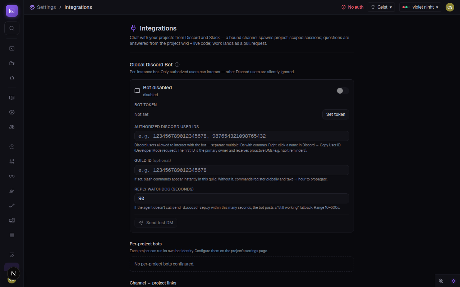The width and height of the screenshot is (460, 287).
Task: Toggle the muted microphone icon
Action: tap(441, 281)
